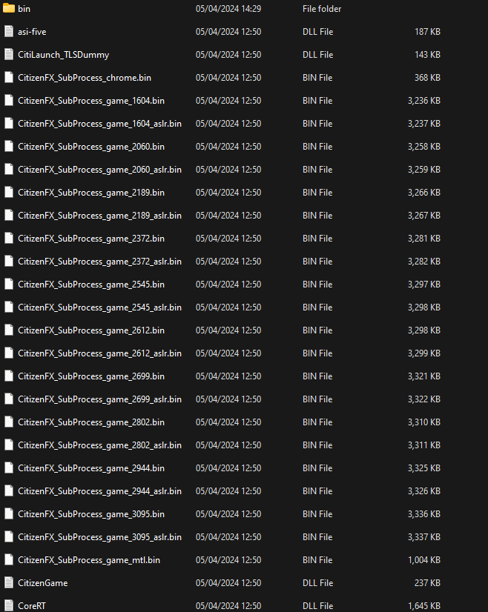Click icon of CitizenFX_SubProcess_game_3095.bin
This screenshot has height=612, width=488.
coord(9,514)
